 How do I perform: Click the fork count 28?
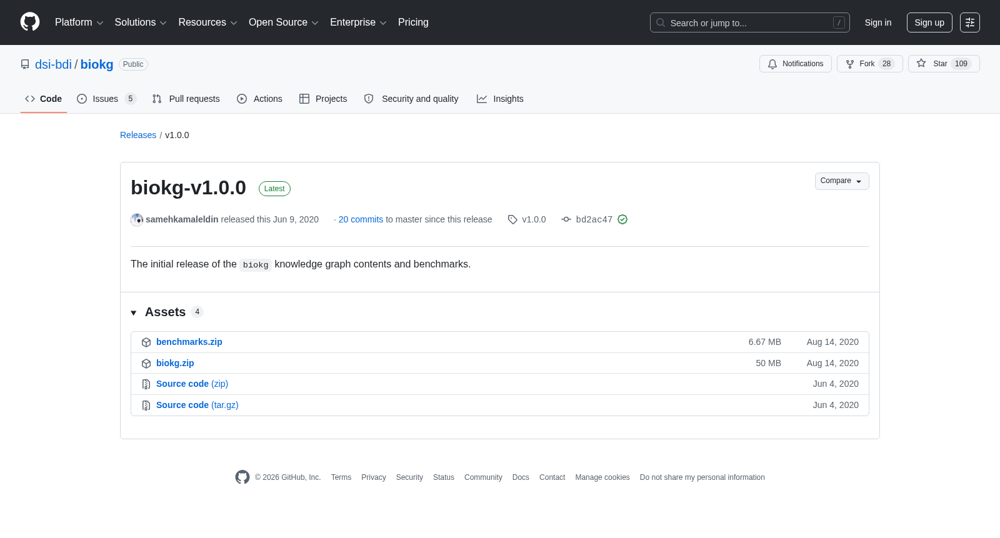pyautogui.click(x=886, y=64)
